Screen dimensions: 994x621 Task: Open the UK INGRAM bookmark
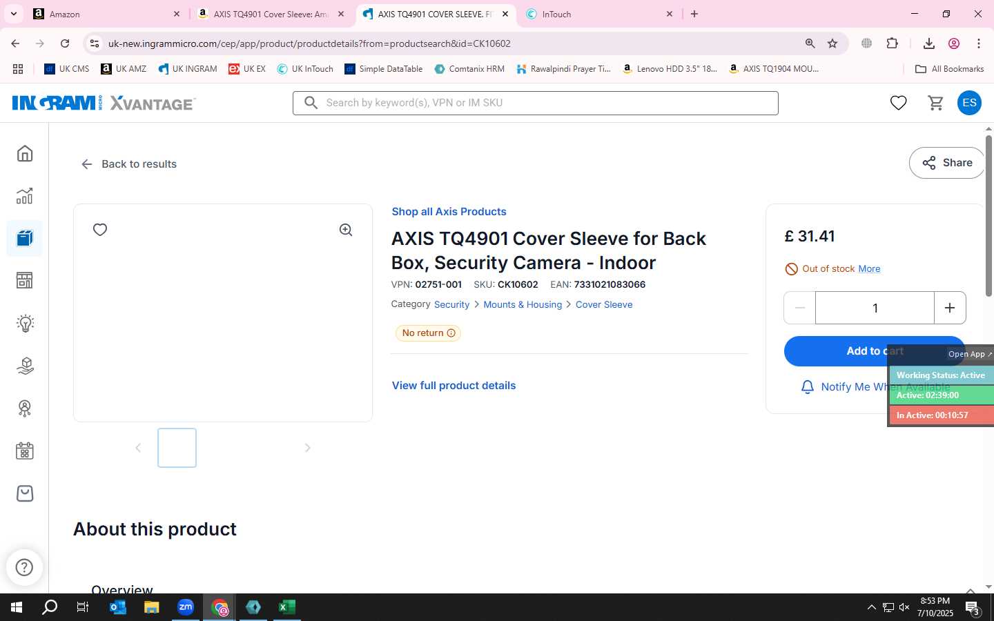click(187, 69)
